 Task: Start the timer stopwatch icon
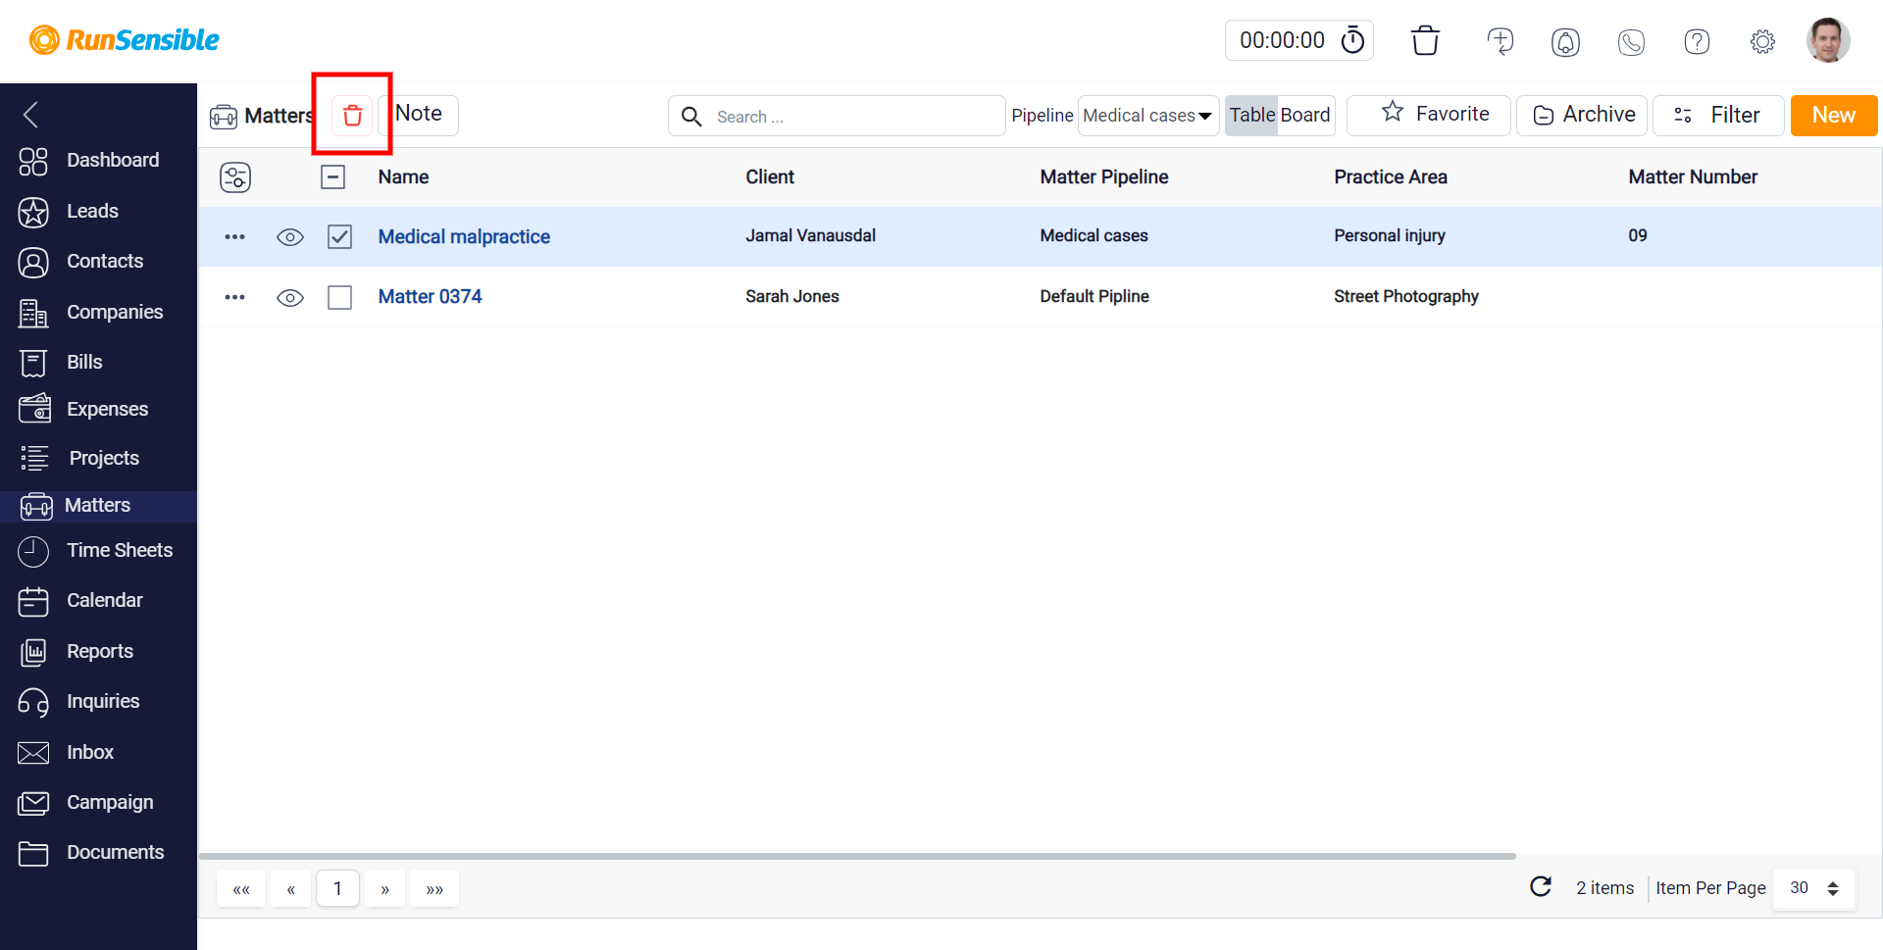click(x=1353, y=40)
